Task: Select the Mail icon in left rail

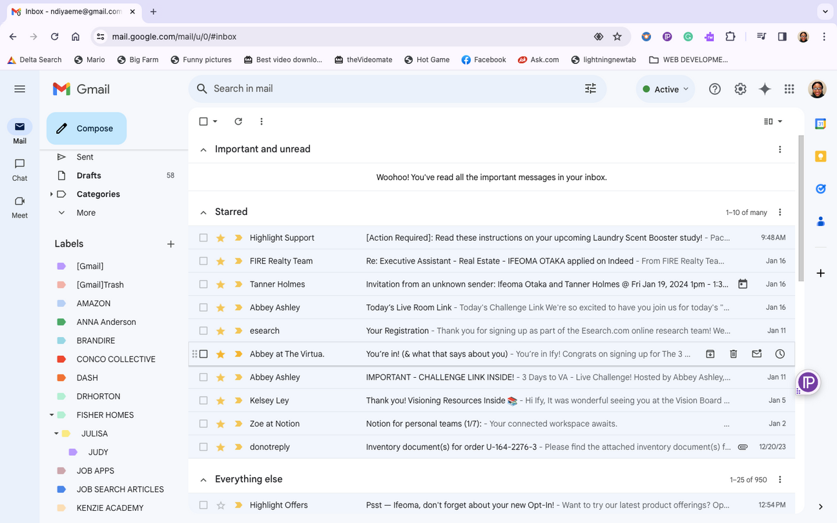Action: point(19,127)
